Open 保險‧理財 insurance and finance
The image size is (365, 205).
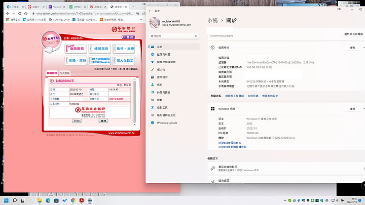[x=76, y=60]
